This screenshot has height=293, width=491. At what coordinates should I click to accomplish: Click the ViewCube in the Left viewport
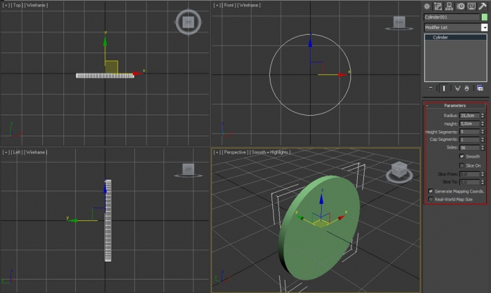pos(188,170)
